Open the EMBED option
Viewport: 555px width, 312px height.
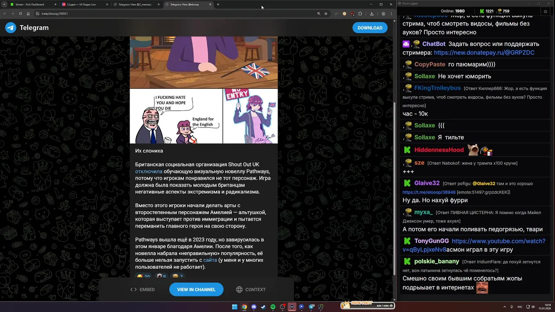click(x=143, y=289)
